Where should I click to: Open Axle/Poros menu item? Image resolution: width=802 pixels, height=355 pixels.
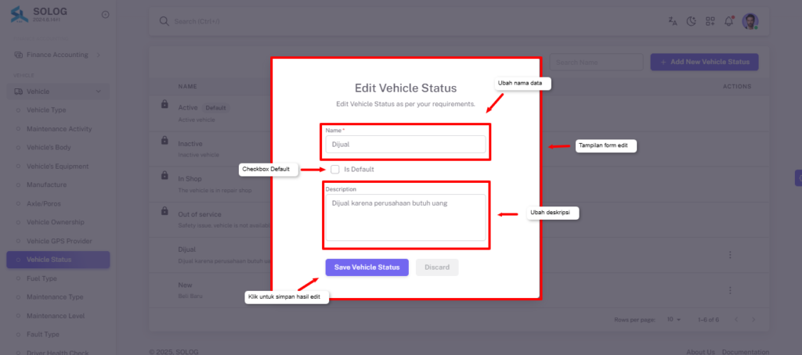(58, 203)
